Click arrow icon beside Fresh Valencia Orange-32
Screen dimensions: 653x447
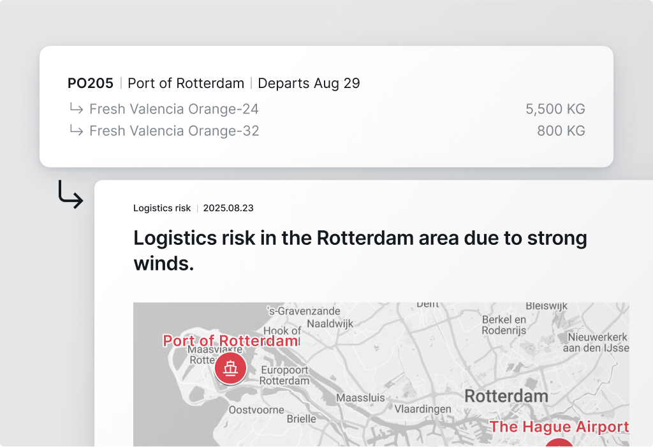point(76,131)
